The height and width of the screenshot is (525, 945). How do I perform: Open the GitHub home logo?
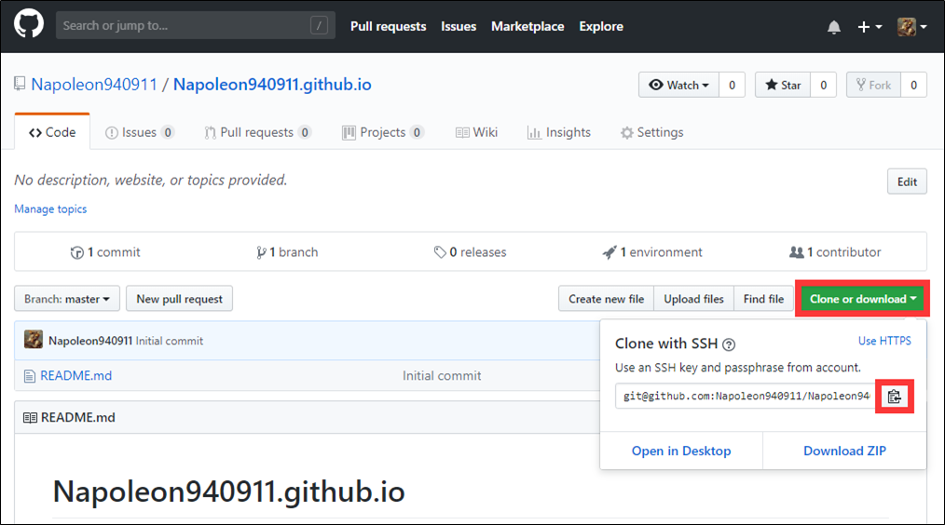pyautogui.click(x=29, y=25)
